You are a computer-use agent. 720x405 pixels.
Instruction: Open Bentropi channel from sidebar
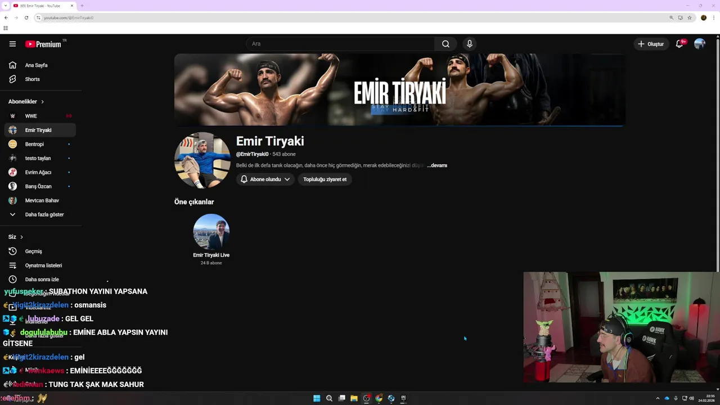click(39, 144)
